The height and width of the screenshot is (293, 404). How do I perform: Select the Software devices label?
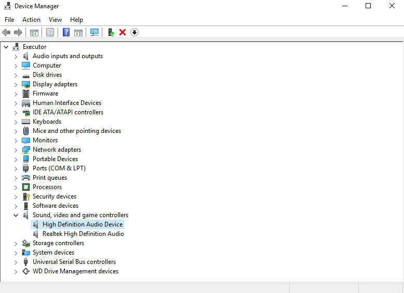pos(56,206)
